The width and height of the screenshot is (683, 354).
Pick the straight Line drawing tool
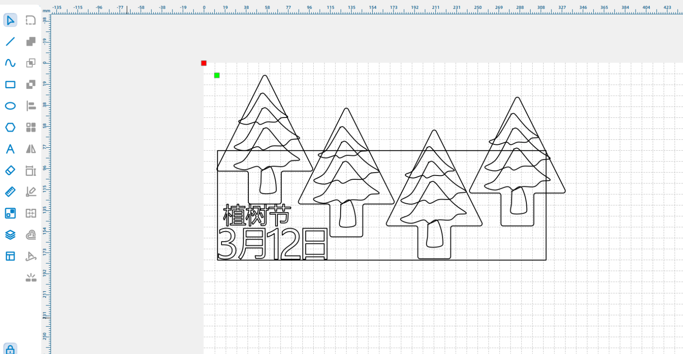(x=10, y=41)
